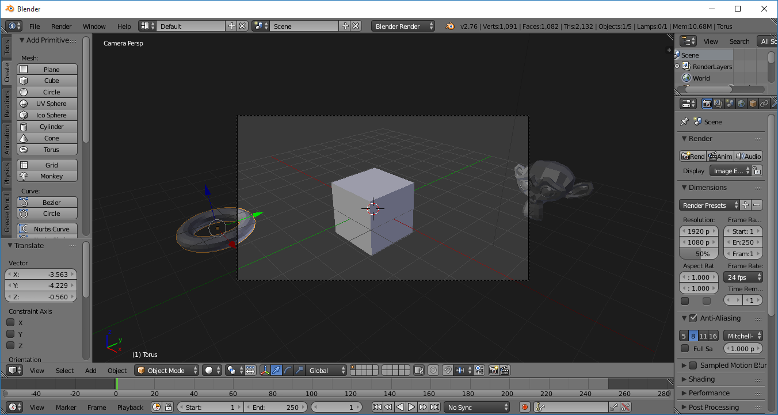
Task: Click the Blender info editor type icon
Action: click(x=14, y=26)
